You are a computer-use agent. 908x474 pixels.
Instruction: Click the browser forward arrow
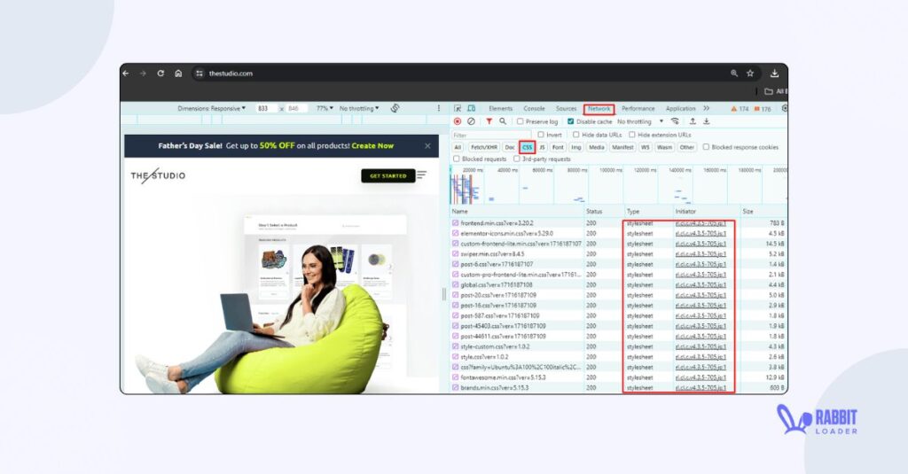pyautogui.click(x=143, y=74)
